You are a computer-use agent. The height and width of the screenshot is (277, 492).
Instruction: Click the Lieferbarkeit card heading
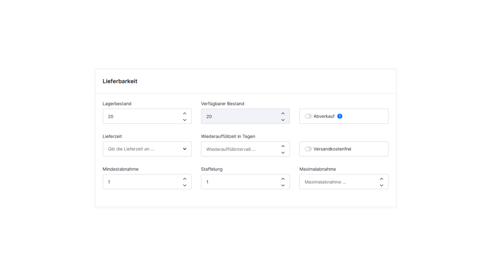(x=120, y=81)
